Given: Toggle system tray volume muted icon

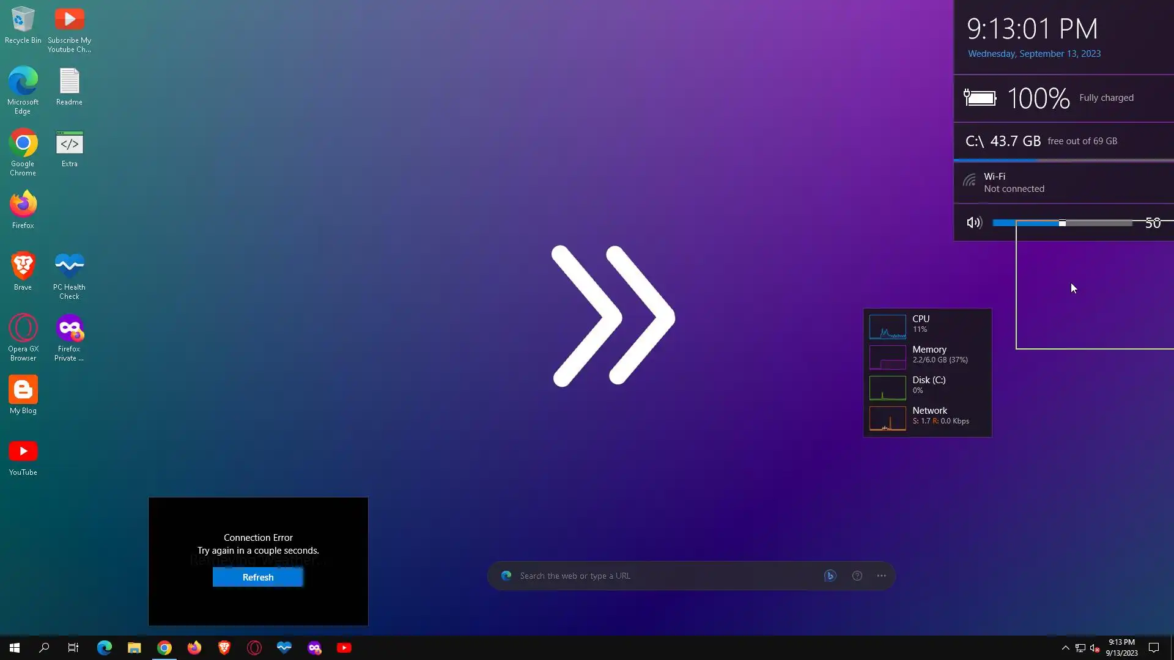Looking at the screenshot, I should tap(1095, 648).
